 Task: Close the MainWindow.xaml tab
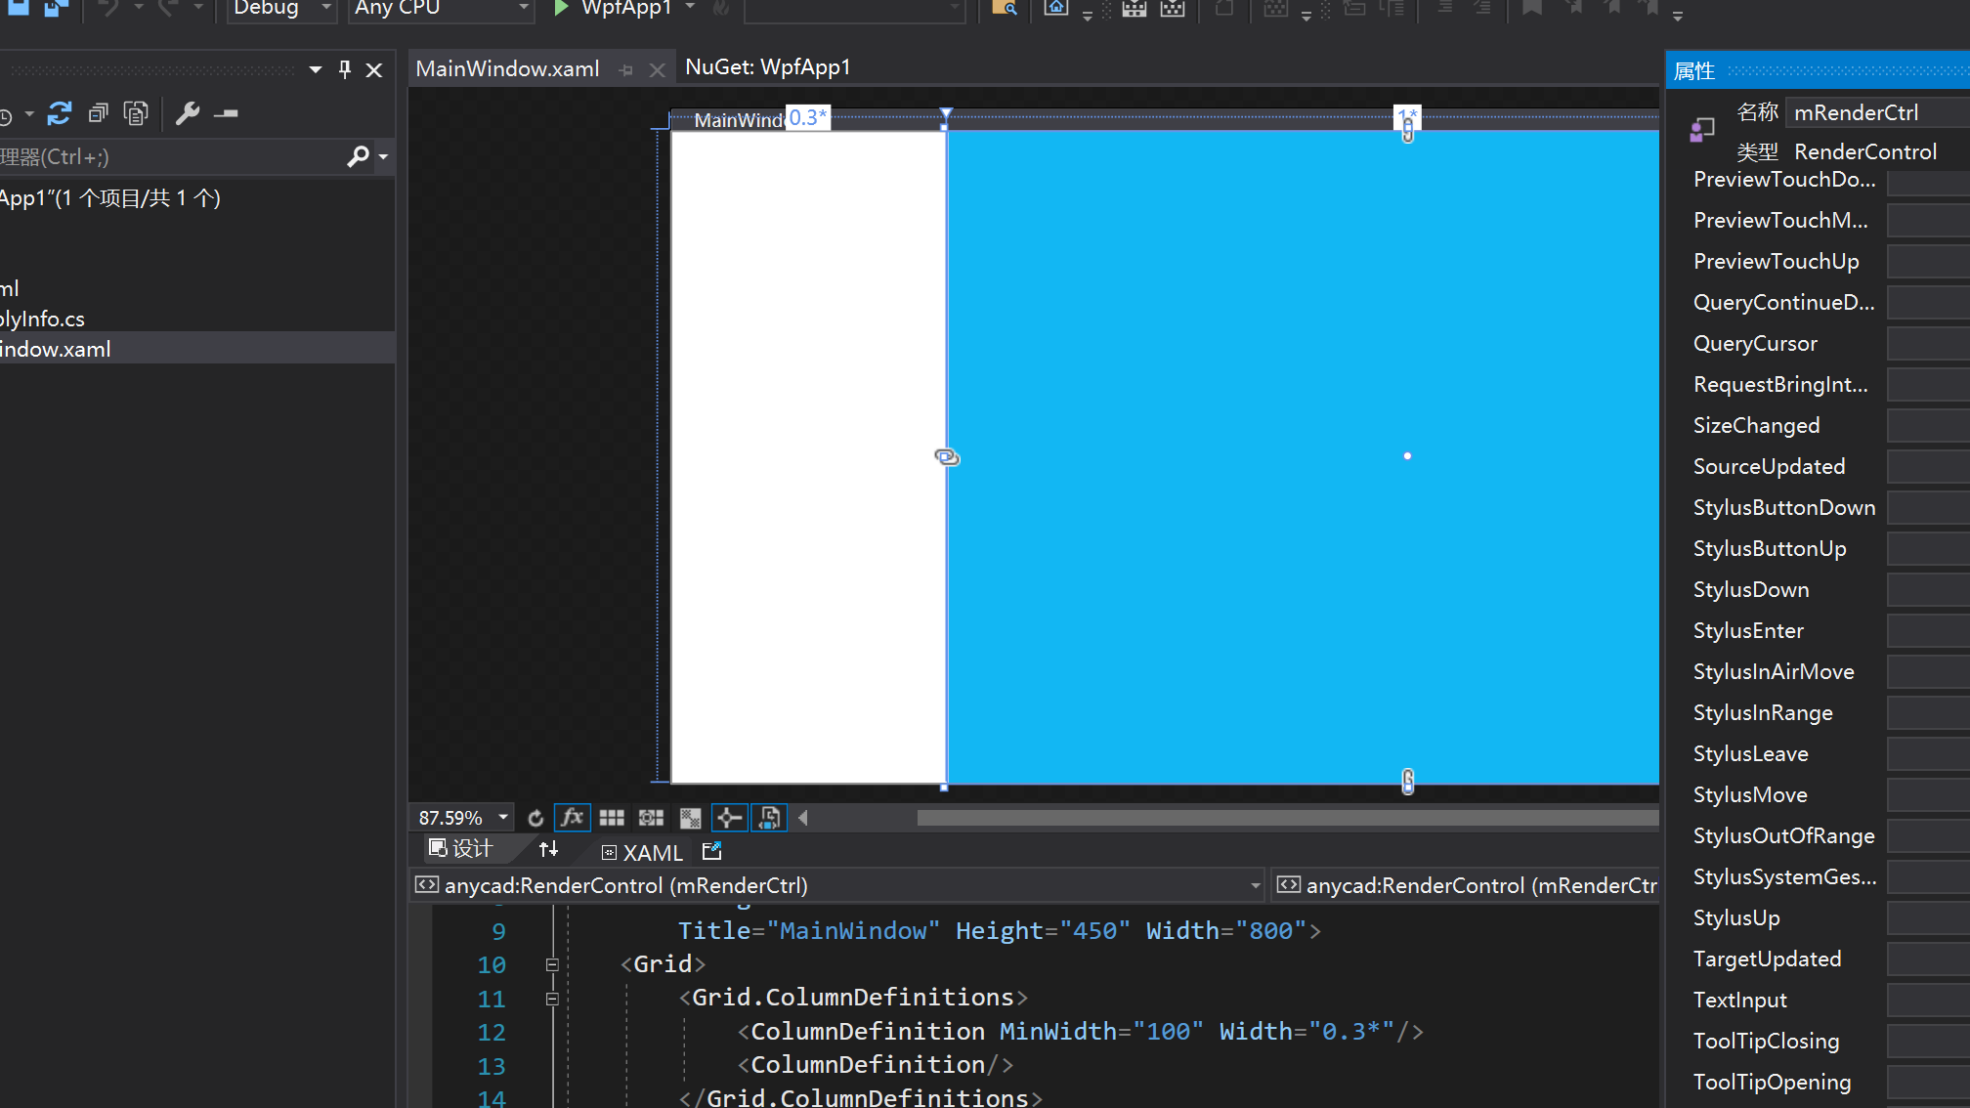pyautogui.click(x=658, y=70)
